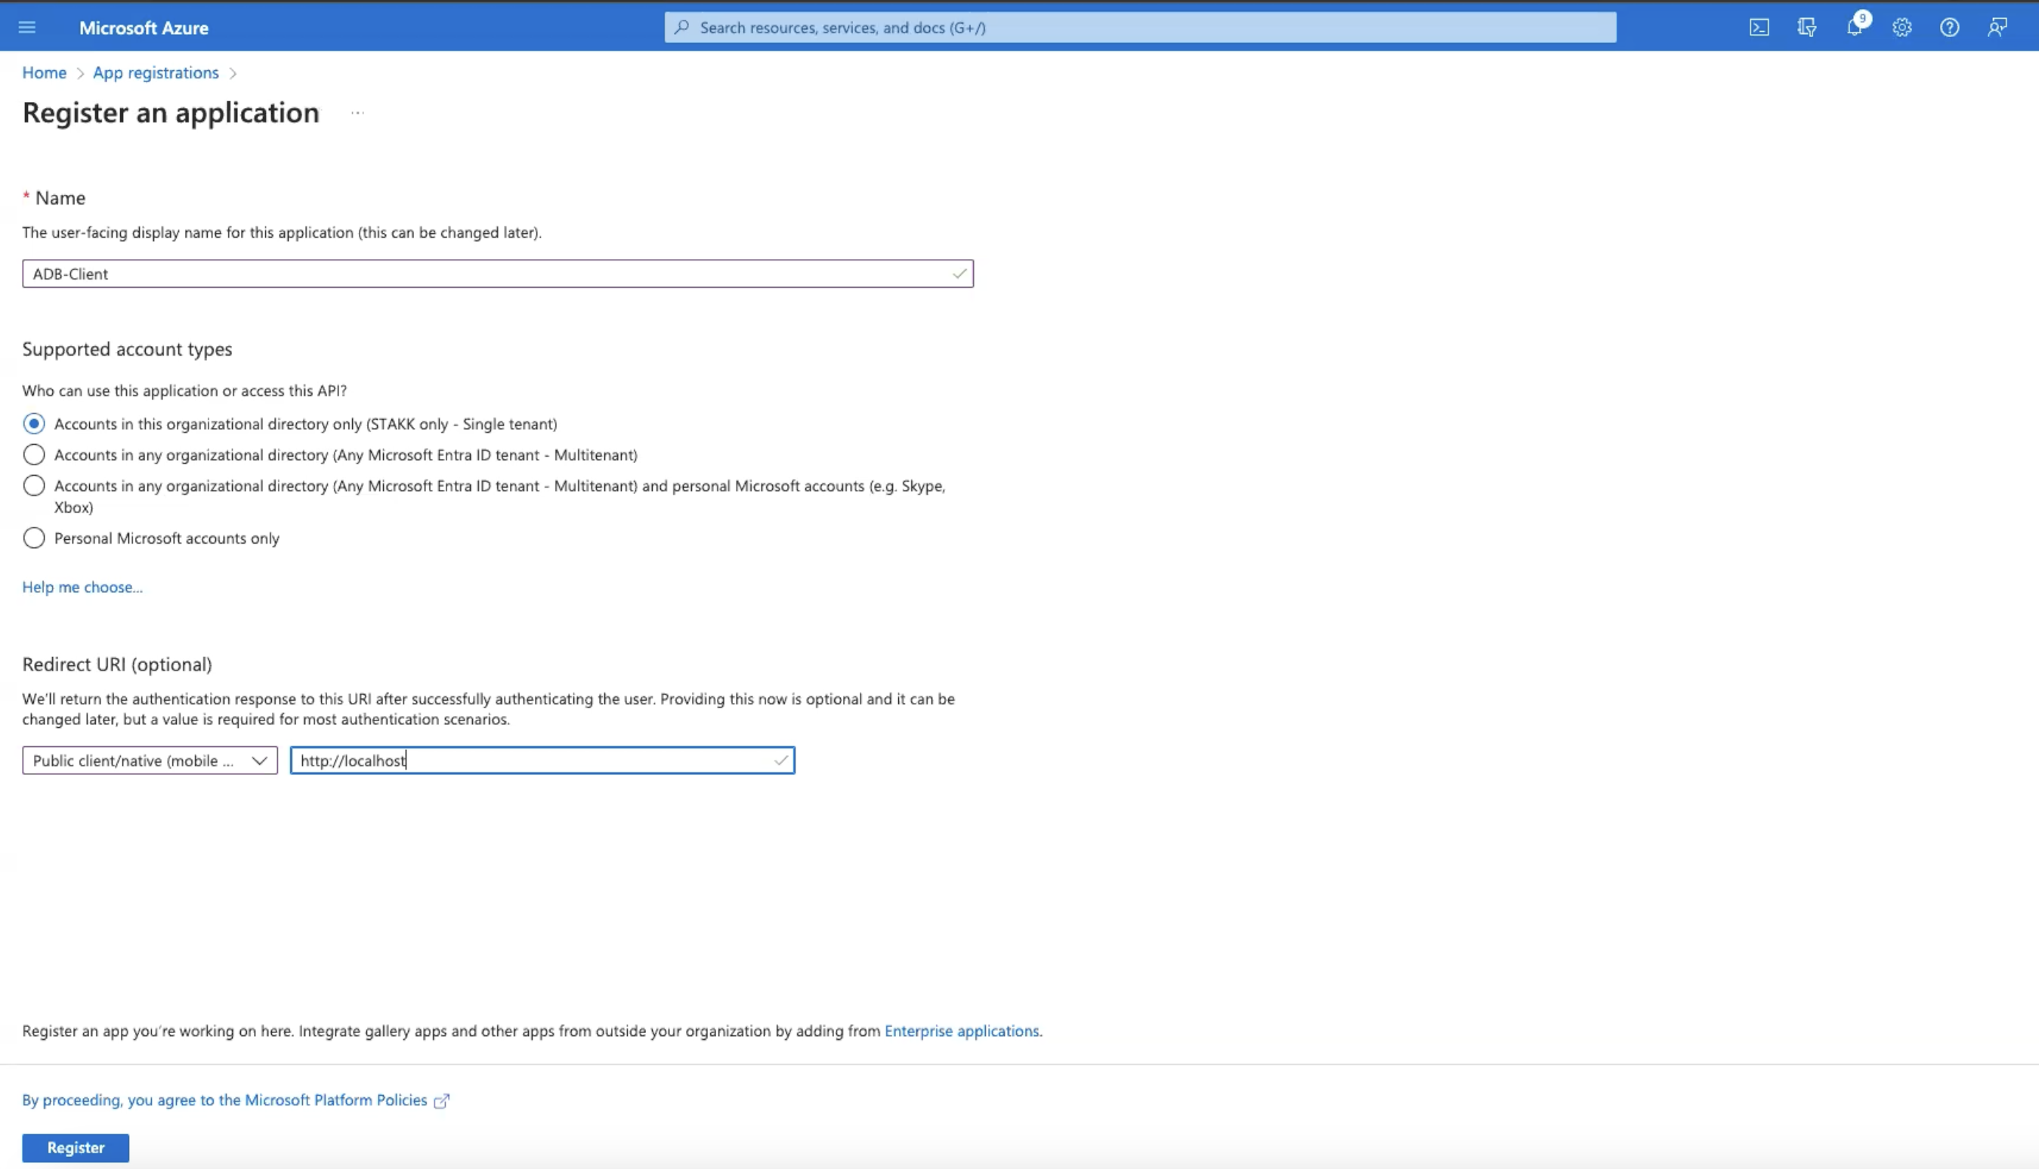This screenshot has height=1169, width=2039.
Task: Open the Help menu
Action: click(1949, 26)
